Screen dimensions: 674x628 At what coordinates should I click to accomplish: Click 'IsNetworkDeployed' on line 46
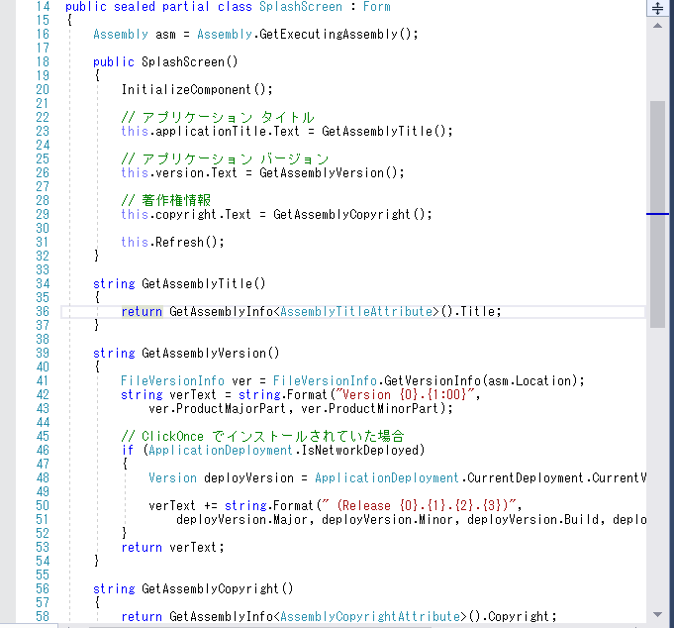pos(359,451)
